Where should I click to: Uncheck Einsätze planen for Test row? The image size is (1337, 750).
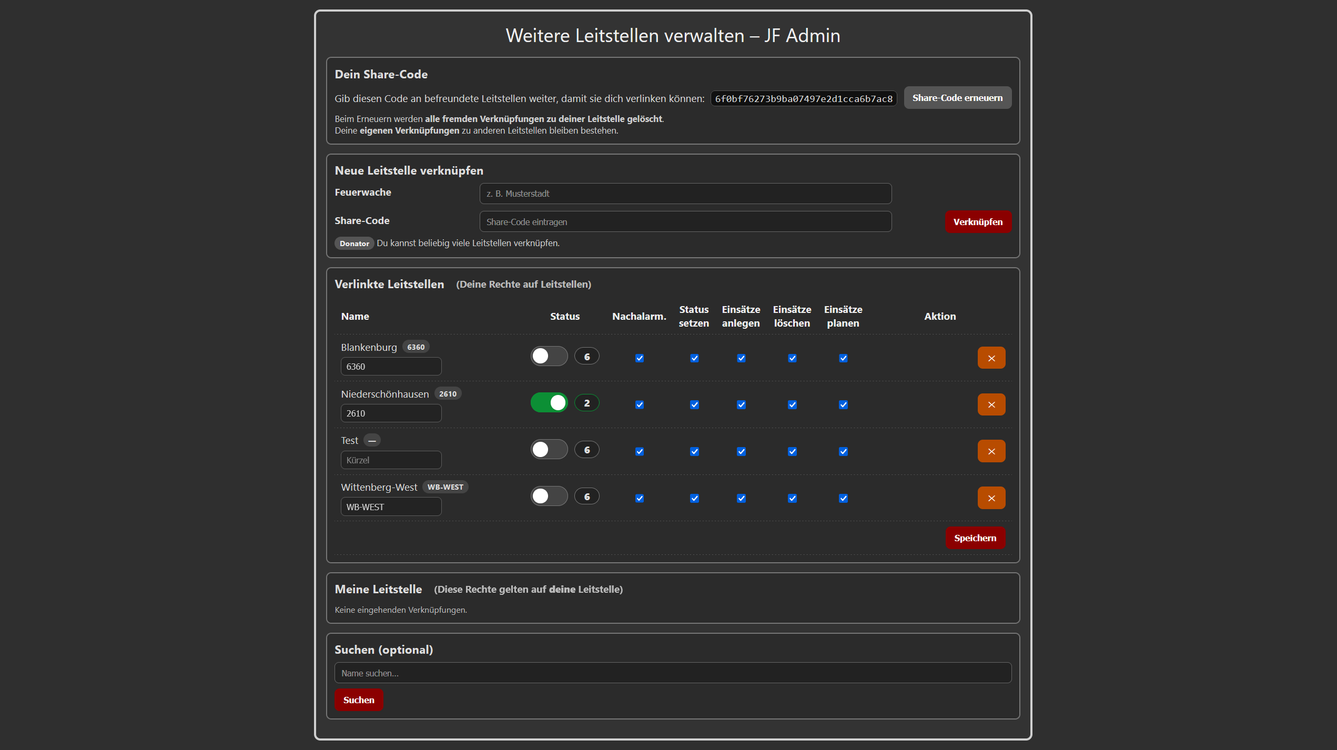pyautogui.click(x=843, y=451)
